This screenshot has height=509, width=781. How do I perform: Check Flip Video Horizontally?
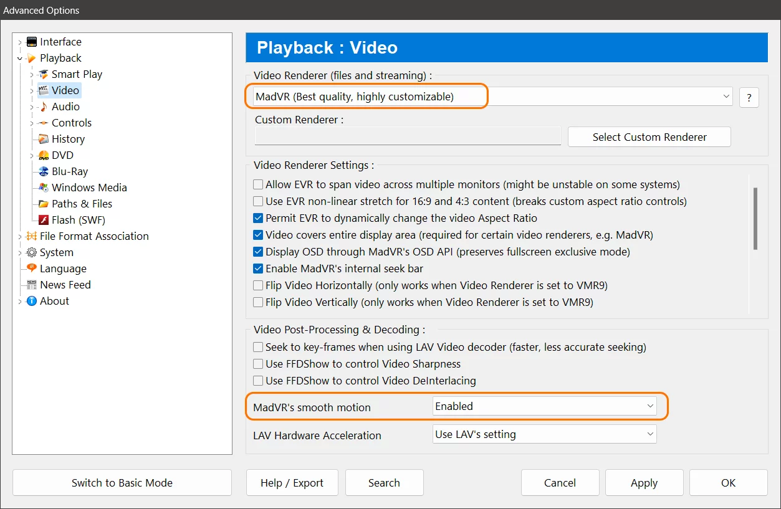[258, 286]
